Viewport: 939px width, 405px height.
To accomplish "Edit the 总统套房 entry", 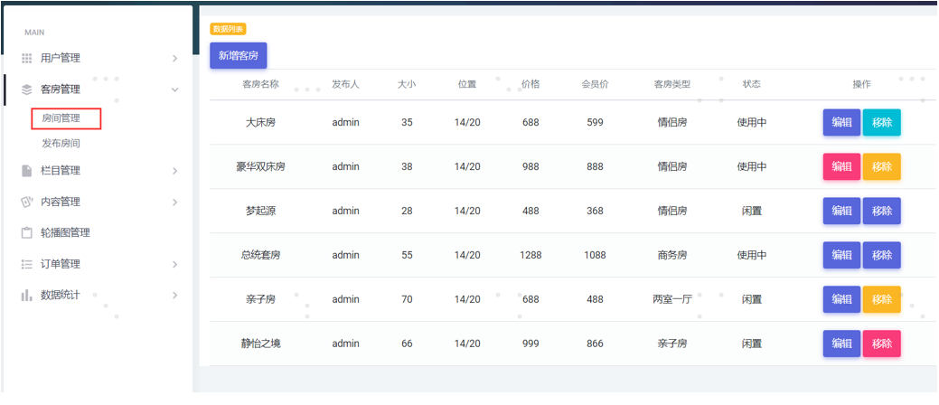I will [841, 255].
